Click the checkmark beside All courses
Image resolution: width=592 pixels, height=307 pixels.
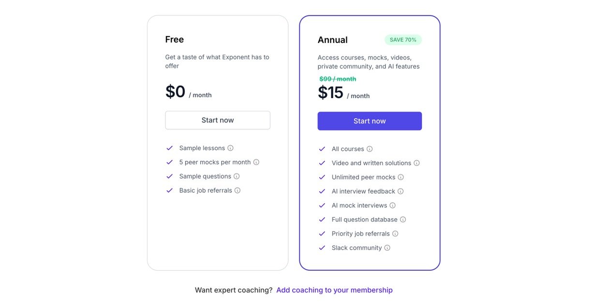[322, 149]
